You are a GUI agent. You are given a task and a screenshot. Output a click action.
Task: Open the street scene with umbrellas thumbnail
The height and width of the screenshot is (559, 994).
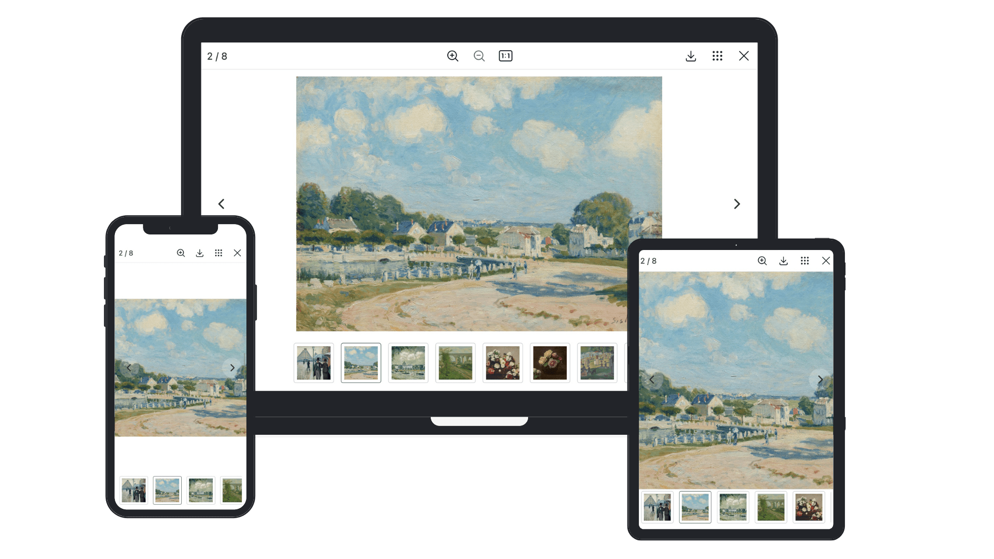tap(313, 362)
